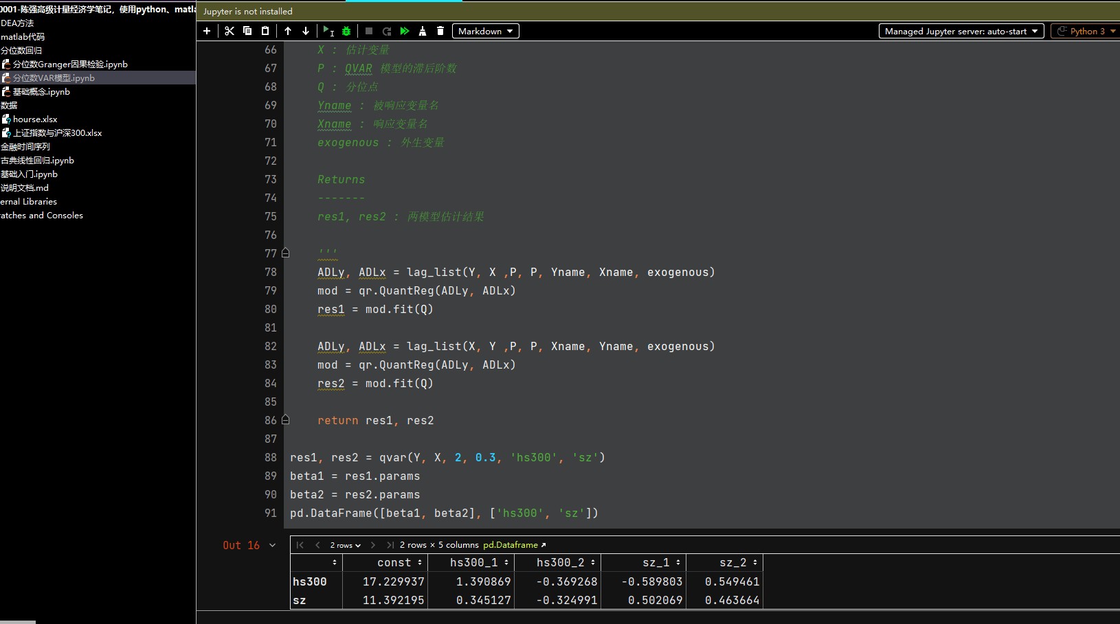
Task: Clear all outputs with broom icon
Action: point(423,31)
